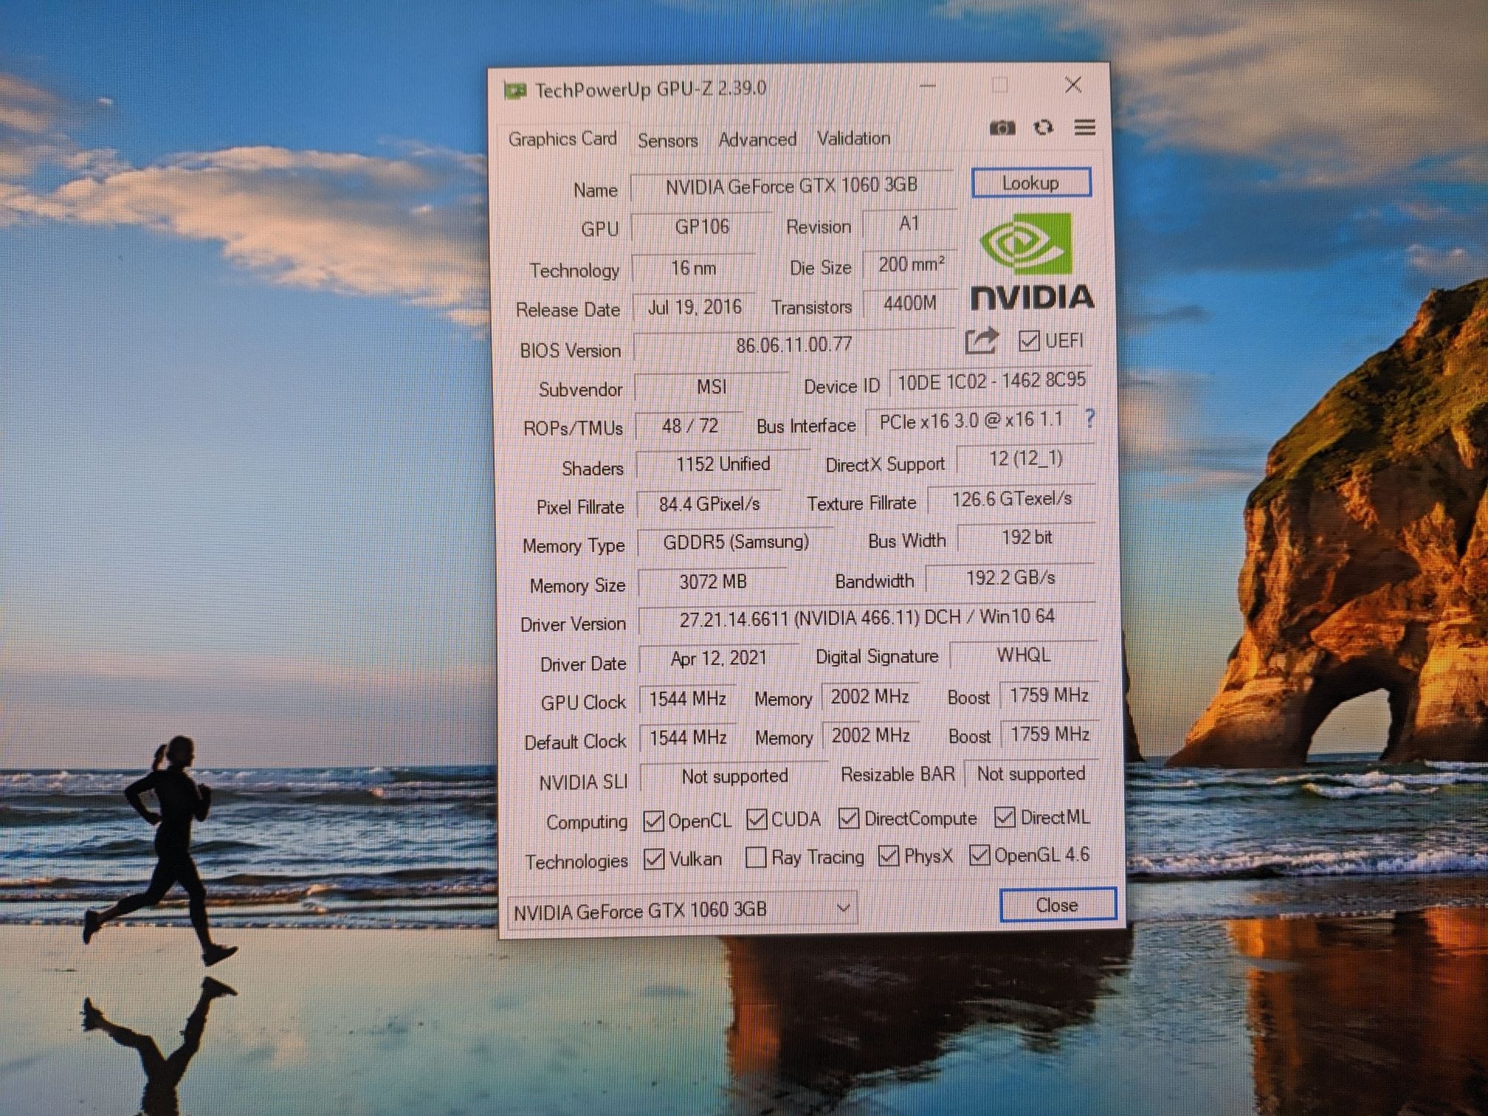Open the Advanced tab
The height and width of the screenshot is (1116, 1488).
click(x=757, y=139)
